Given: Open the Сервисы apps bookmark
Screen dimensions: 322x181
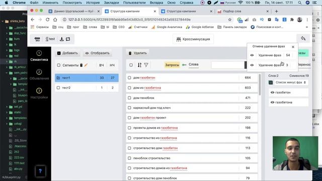Looking at the screenshot, I should [x=40, y=27].
